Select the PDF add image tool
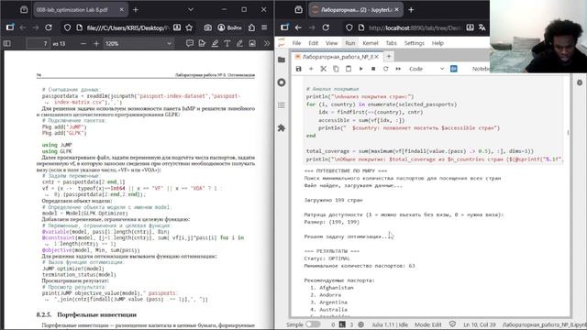This screenshot has height=330, width=587. (252, 44)
